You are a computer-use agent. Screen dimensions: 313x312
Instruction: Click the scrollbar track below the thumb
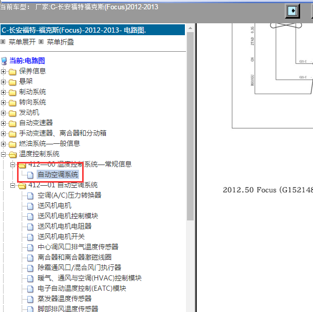click(190, 266)
